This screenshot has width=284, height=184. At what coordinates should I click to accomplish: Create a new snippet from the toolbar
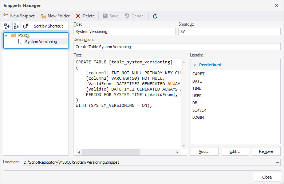coord(19,16)
